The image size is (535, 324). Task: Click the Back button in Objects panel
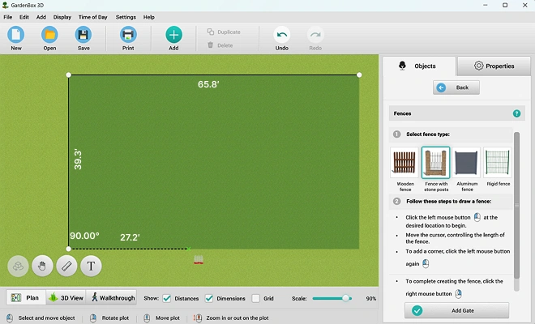click(x=456, y=87)
